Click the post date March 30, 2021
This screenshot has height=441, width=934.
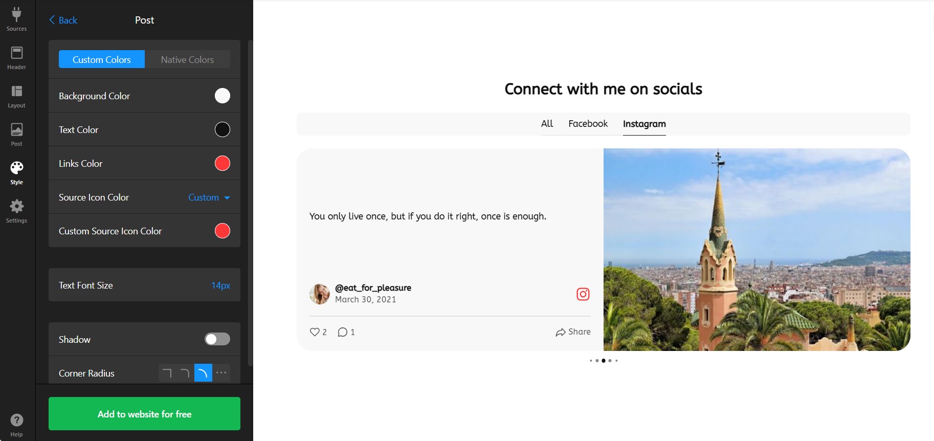[365, 300]
